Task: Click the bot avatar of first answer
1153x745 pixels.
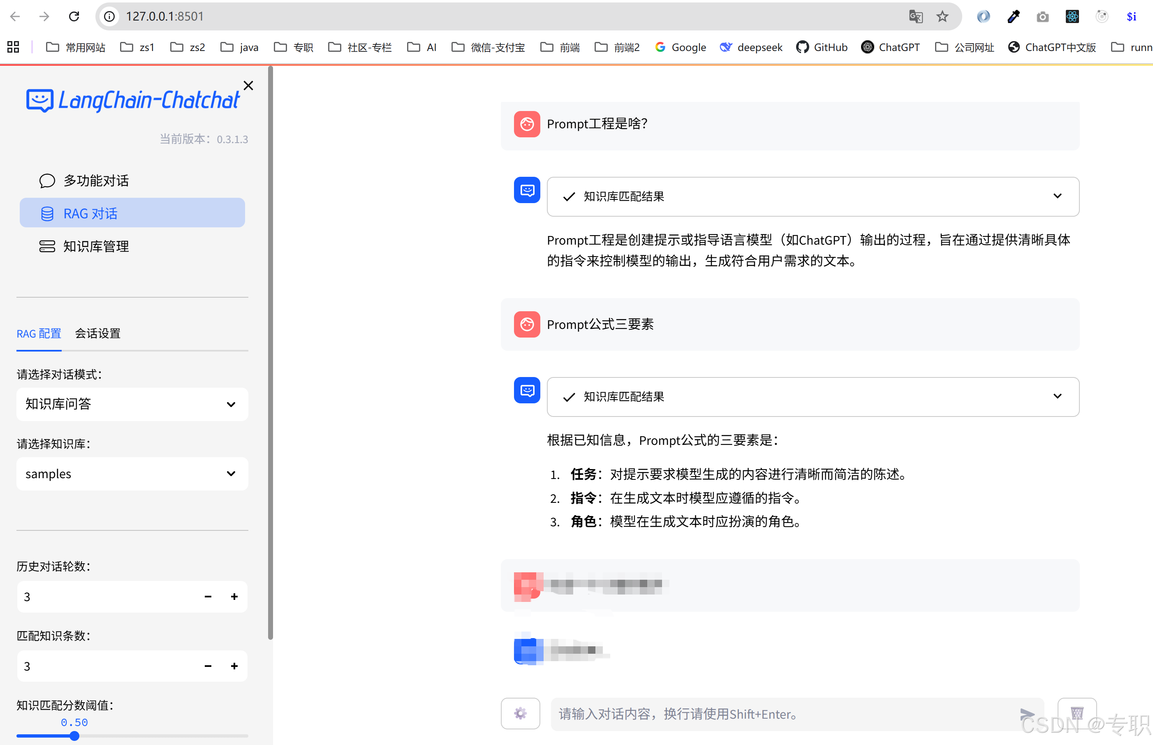Action: (527, 190)
